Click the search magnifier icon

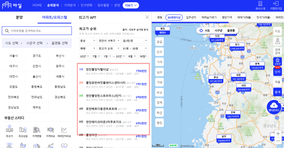click(7, 31)
